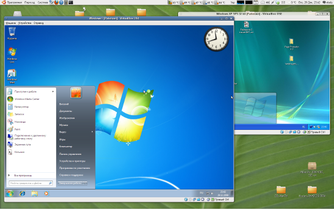Open the Устройства menu in Windows 7 VirtualBox
Image resolution: width=334 pixels, height=209 pixels.
click(24, 23)
